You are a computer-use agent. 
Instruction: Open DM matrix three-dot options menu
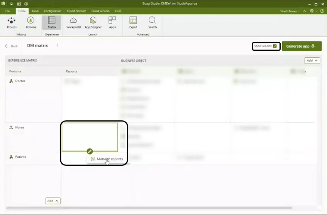click(57, 45)
